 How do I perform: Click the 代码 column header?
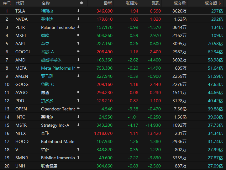point(20,3)
